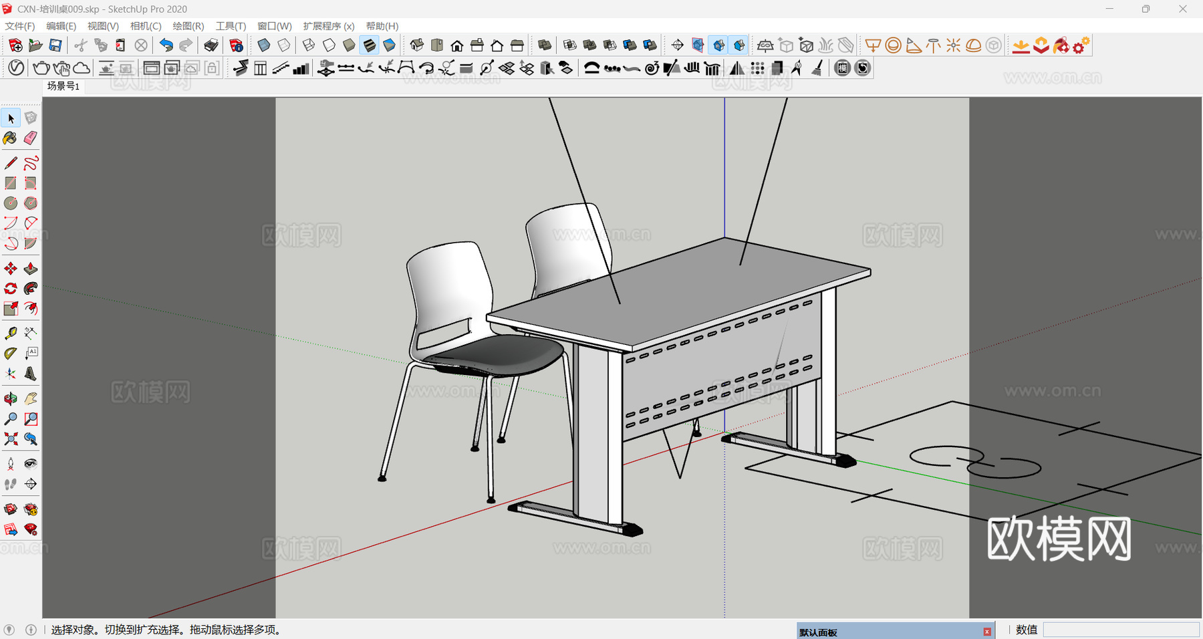1203x639 pixels.
Task: Select the Rotate tool
Action: tap(11, 289)
